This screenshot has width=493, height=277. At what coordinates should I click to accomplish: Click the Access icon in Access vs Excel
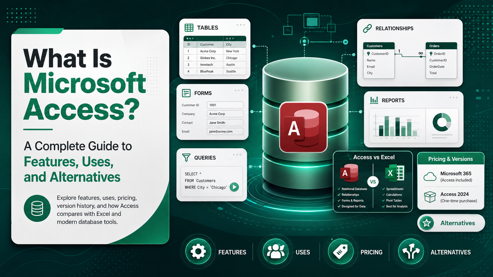click(x=349, y=173)
